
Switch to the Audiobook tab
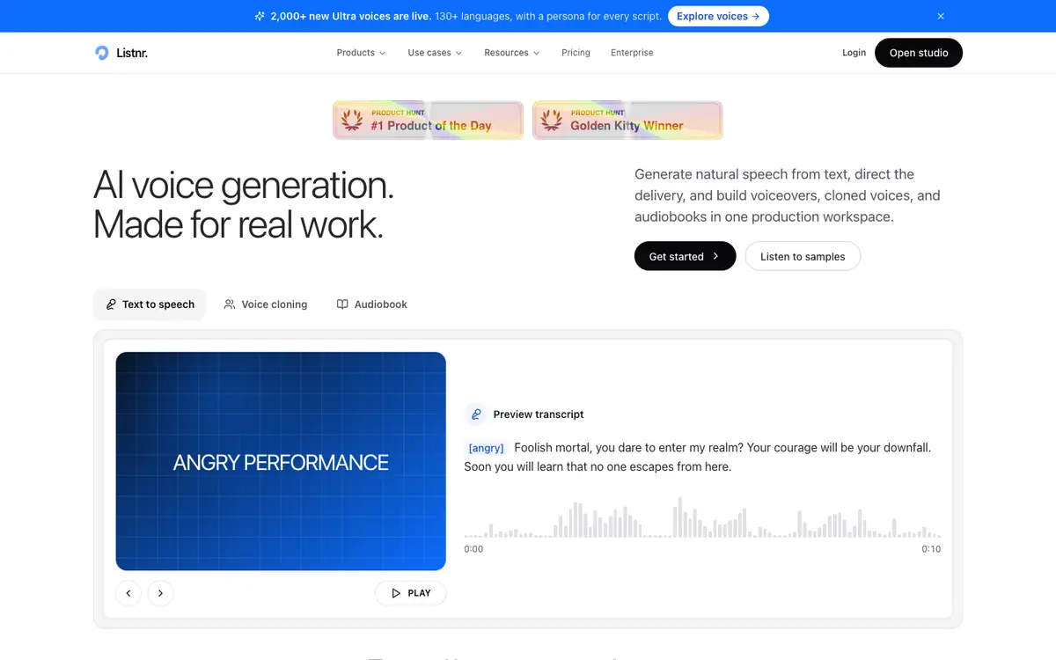click(371, 304)
